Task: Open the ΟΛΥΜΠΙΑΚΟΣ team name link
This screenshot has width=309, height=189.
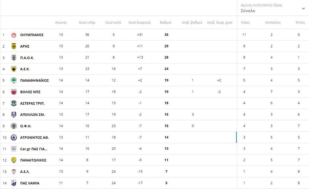Action: 32,35
